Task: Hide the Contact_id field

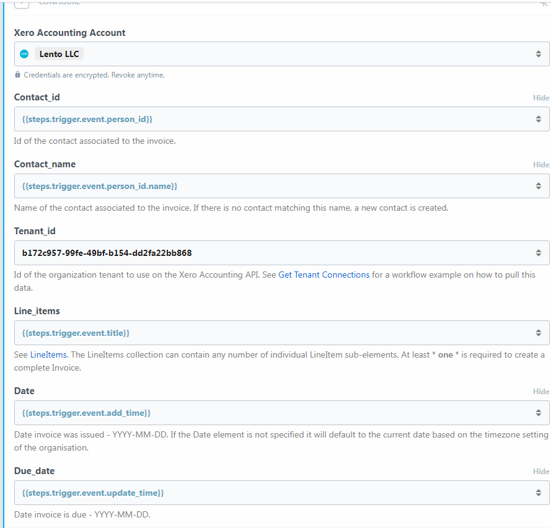Action: [x=541, y=98]
